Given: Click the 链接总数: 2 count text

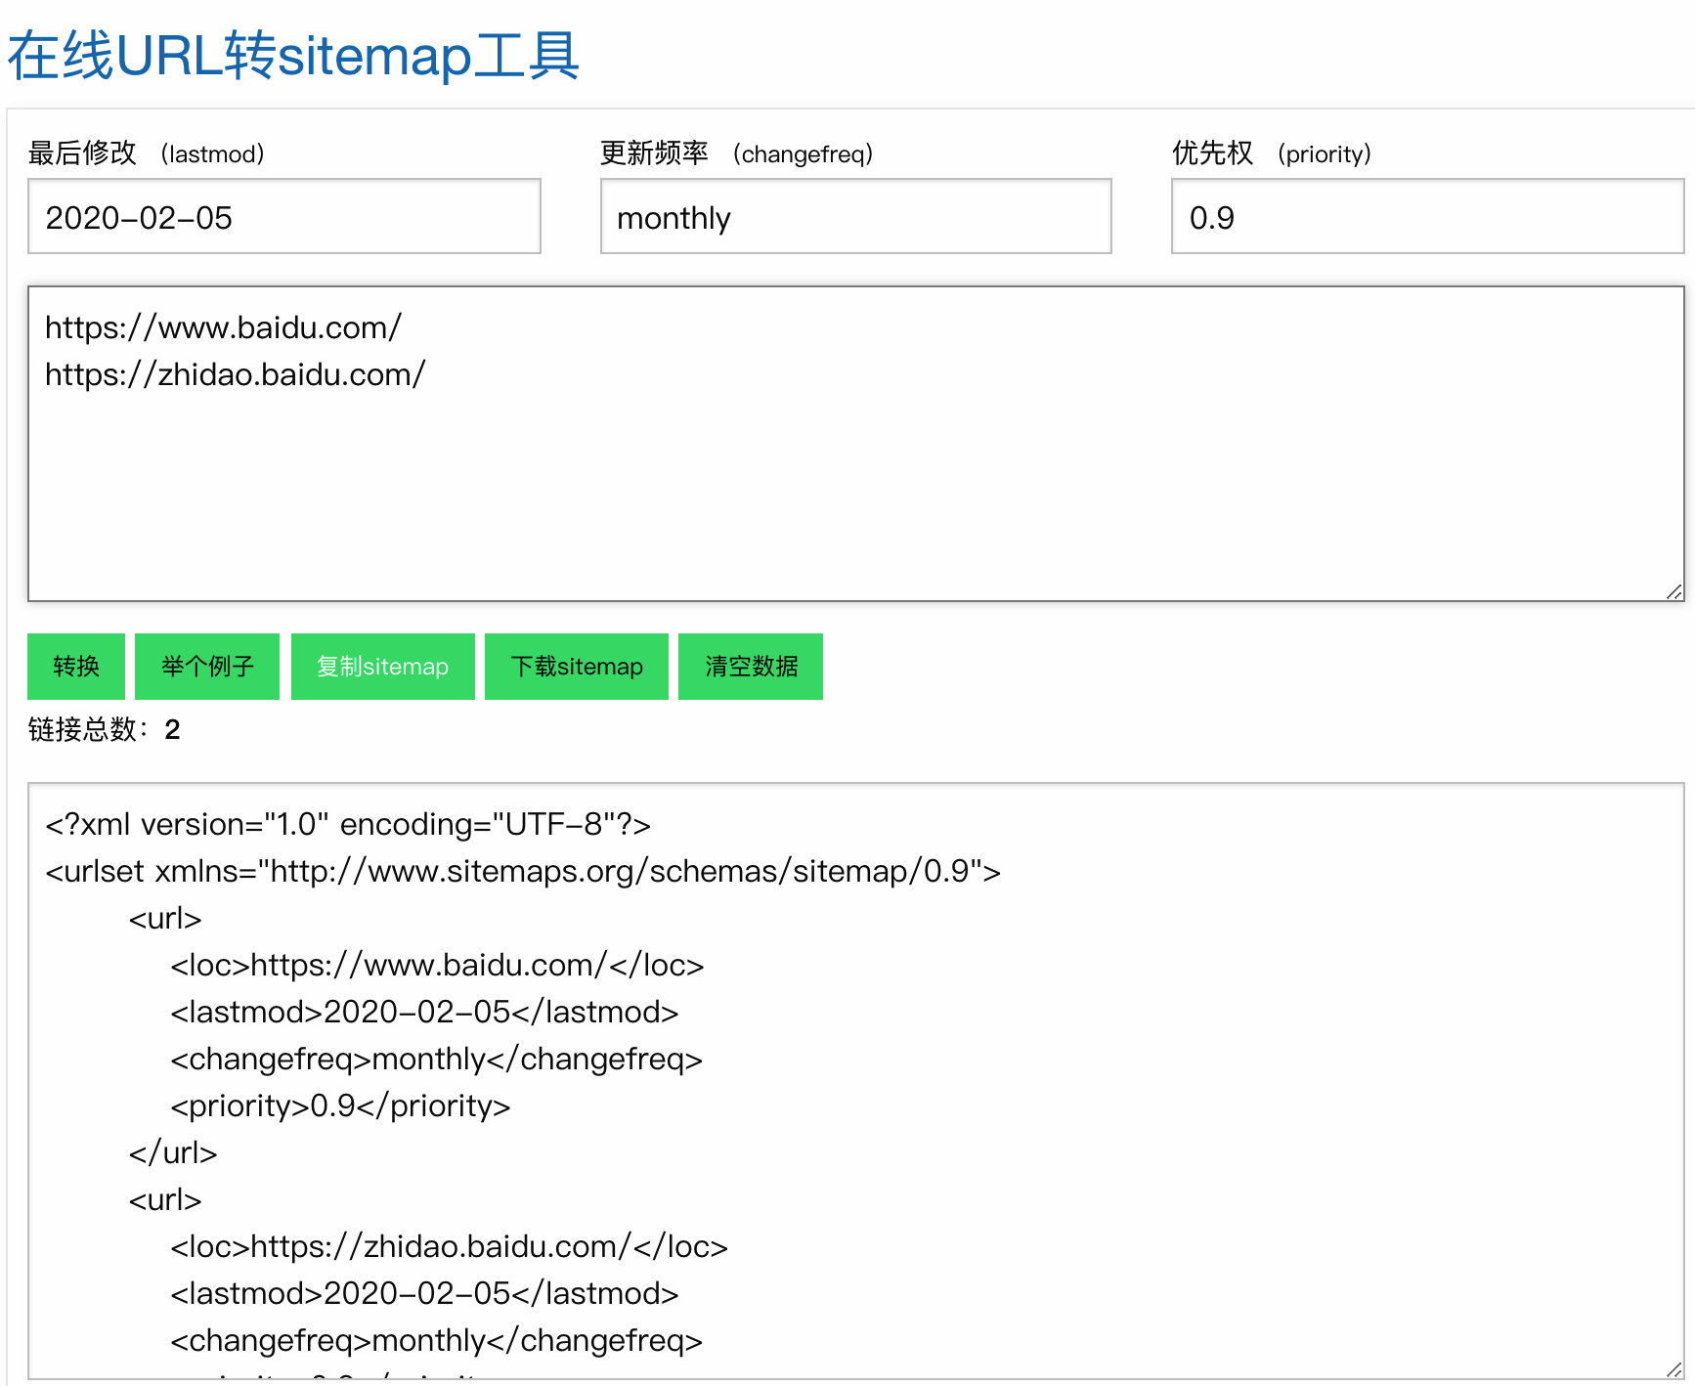Looking at the screenshot, I should [104, 730].
